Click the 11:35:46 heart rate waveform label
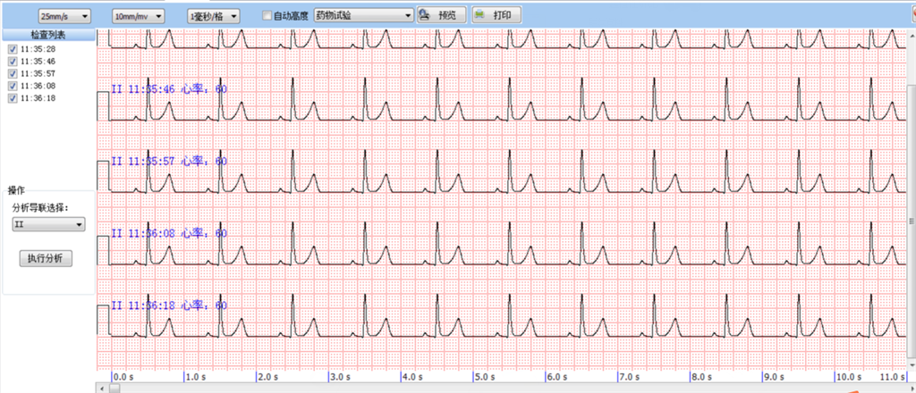916x393 pixels. coord(168,88)
